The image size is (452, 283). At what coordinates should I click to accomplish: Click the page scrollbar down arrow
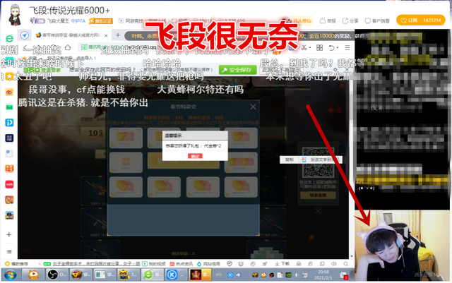[x=352, y=256]
